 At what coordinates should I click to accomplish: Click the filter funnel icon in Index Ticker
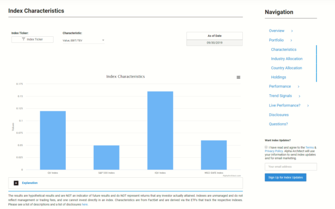23,39
